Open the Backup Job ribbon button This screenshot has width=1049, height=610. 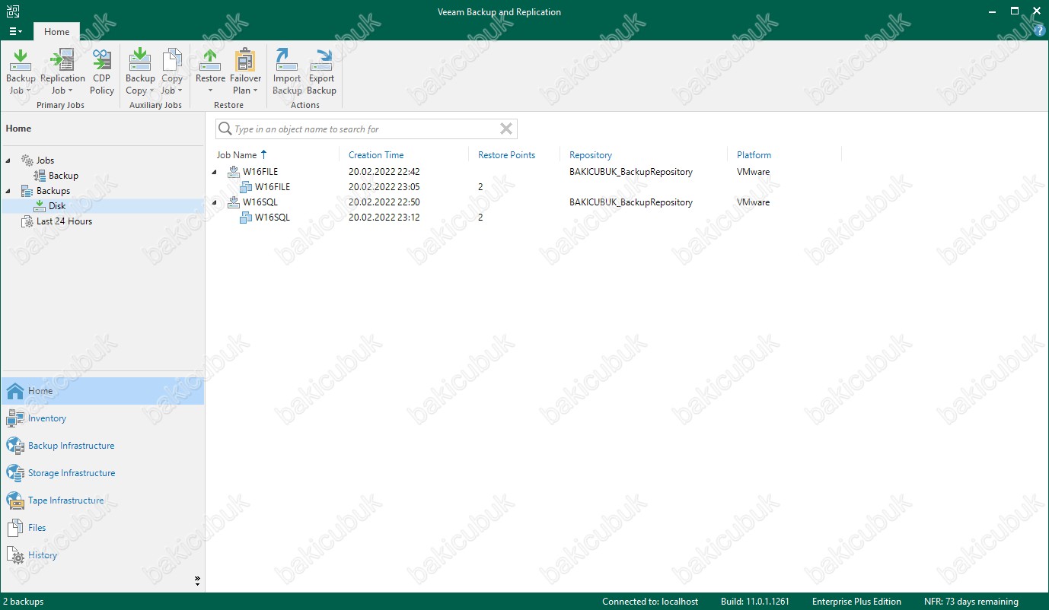(x=21, y=71)
